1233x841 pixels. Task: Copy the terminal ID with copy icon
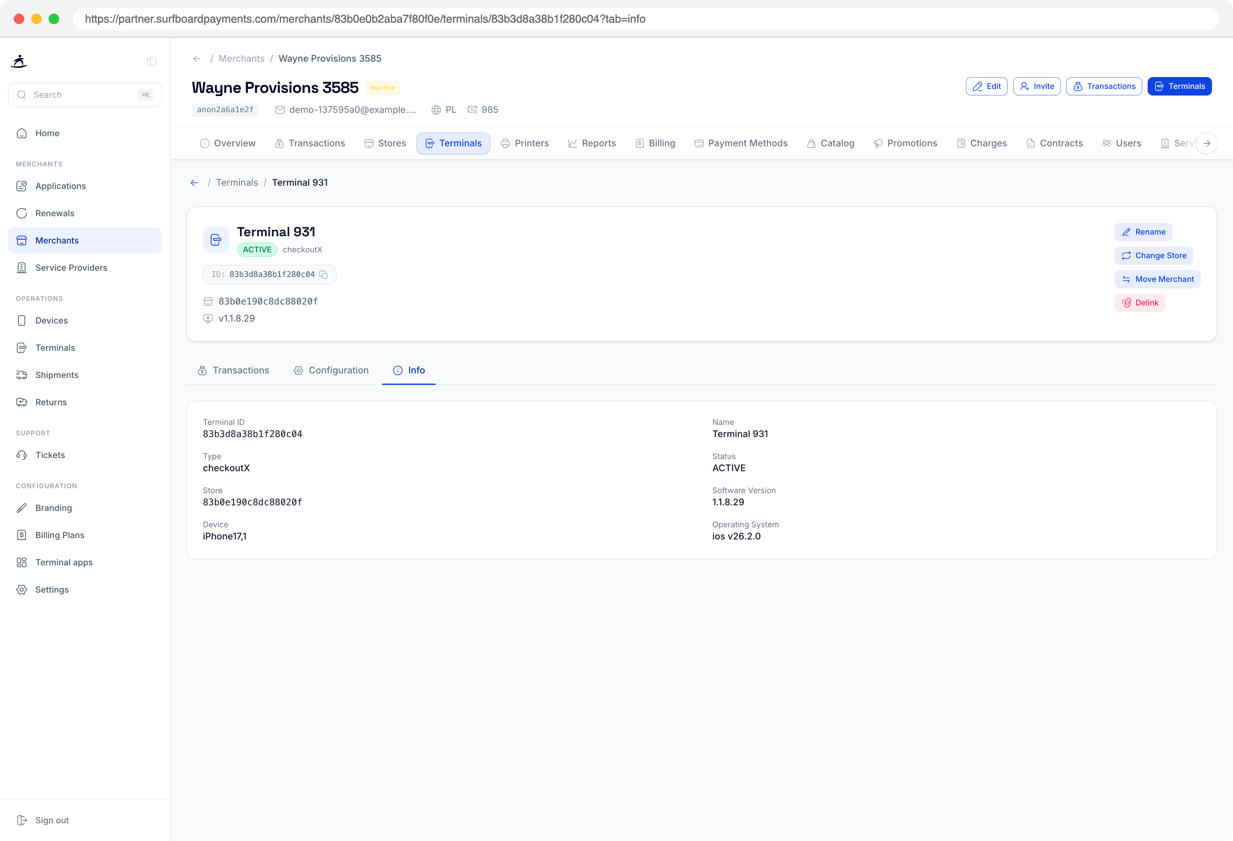(324, 274)
